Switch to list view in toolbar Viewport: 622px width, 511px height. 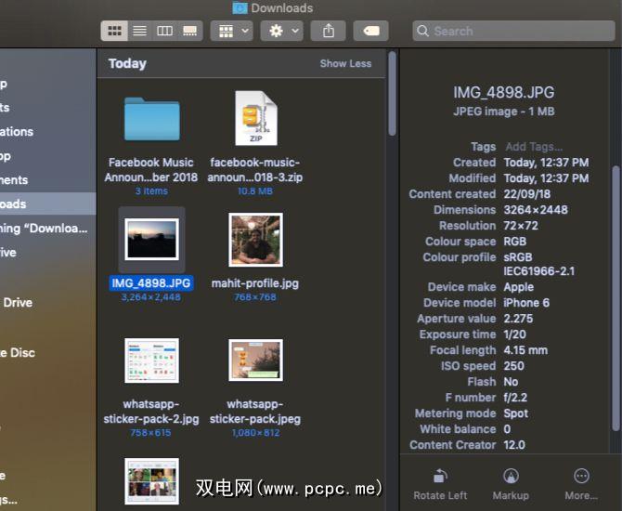tap(139, 31)
